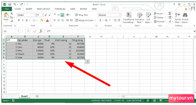196x105 pixels.
Task: Open the font color dropdown arrow
Action: [x=50, y=20]
